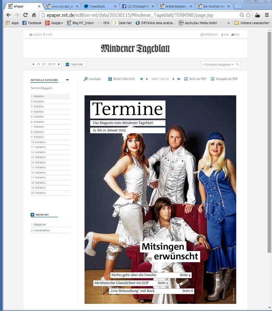Jump to the last page arrow
272x311 pixels.
[179, 79]
